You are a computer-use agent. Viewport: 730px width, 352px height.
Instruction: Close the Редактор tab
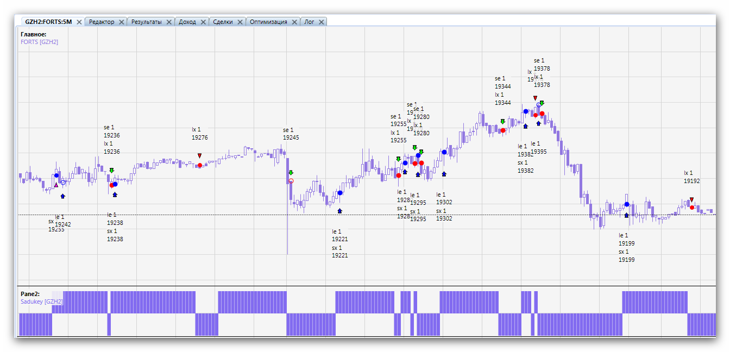[121, 22]
